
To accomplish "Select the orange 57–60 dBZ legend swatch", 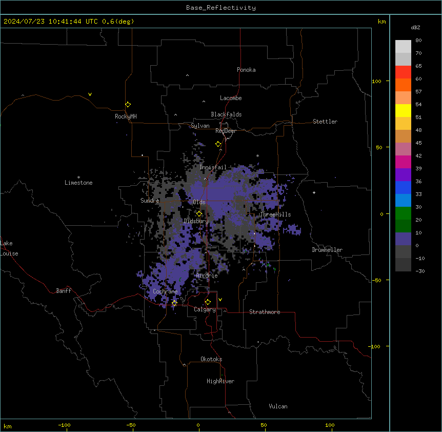I will pyautogui.click(x=403, y=85).
